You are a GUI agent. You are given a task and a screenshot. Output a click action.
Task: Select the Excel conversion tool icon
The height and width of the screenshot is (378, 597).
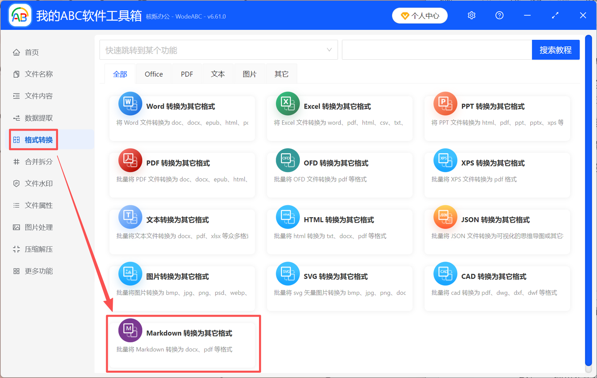pos(288,104)
